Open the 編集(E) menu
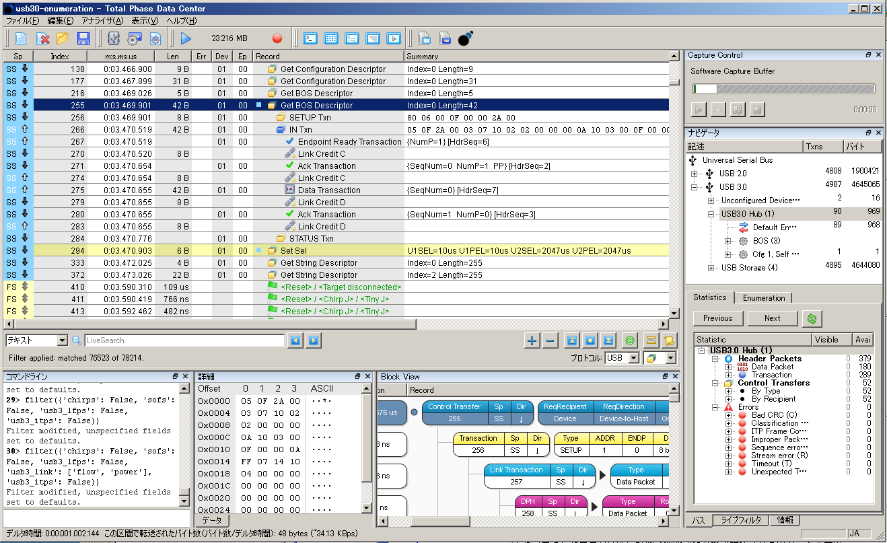The height and width of the screenshot is (543, 887). (x=61, y=21)
